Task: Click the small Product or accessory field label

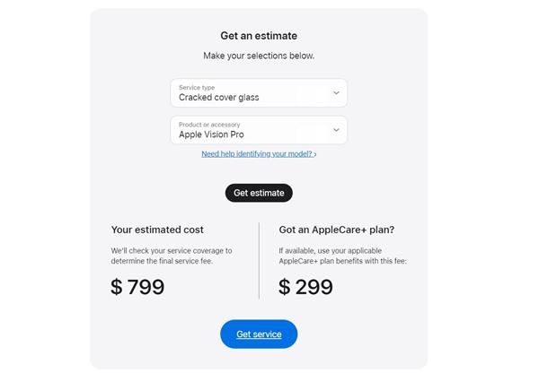Action: pos(209,125)
